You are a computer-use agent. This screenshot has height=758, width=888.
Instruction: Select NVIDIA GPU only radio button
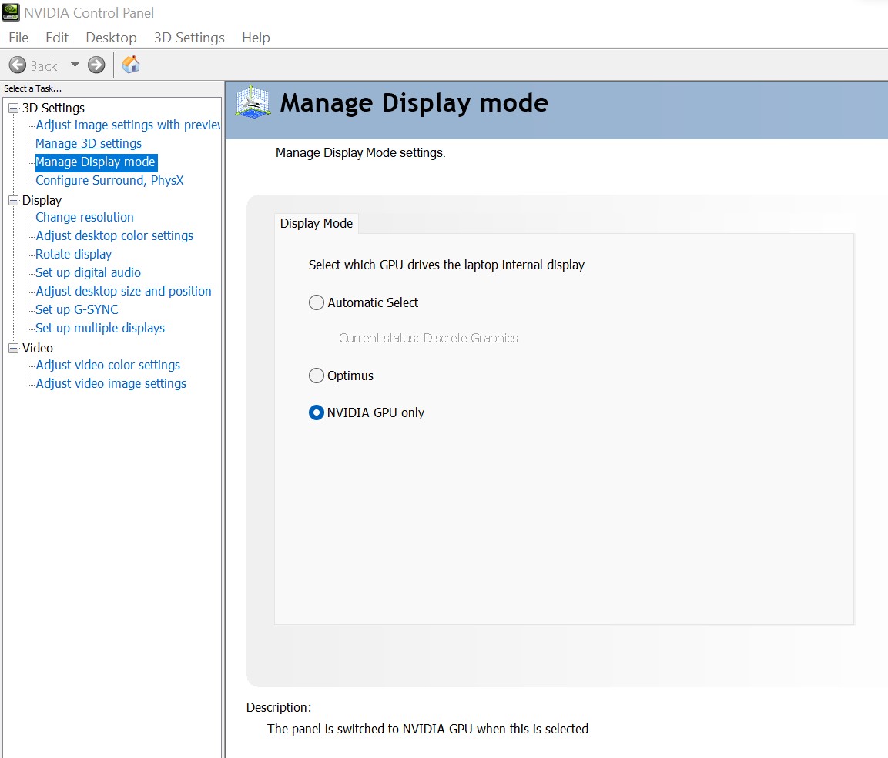coord(316,413)
